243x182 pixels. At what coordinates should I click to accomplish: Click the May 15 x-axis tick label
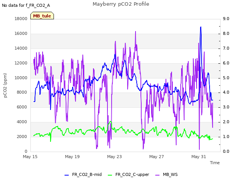[30, 157]
